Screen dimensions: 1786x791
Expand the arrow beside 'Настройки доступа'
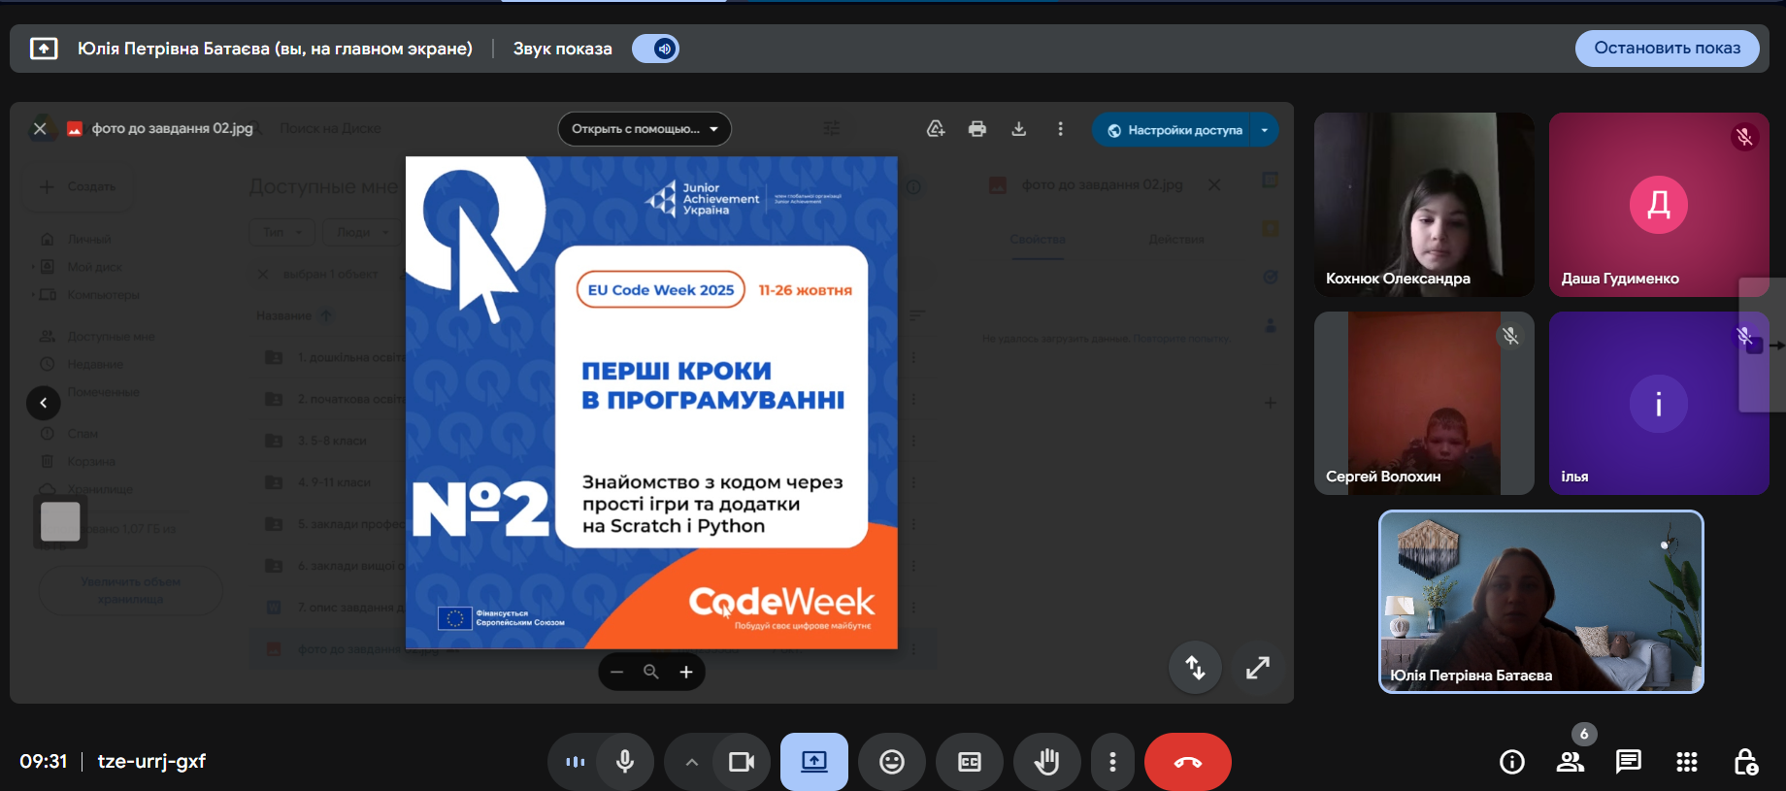1264,130
